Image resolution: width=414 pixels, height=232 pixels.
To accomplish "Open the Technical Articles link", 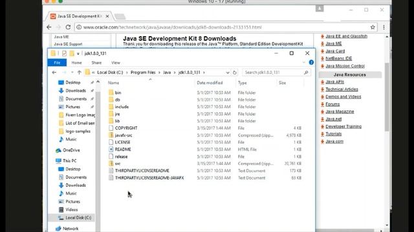I will tap(342, 89).
